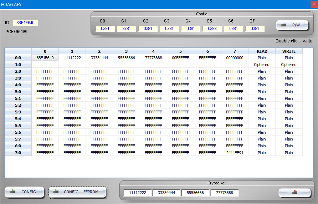
Task: Select row header 2:0
Action: (x=18, y=71)
